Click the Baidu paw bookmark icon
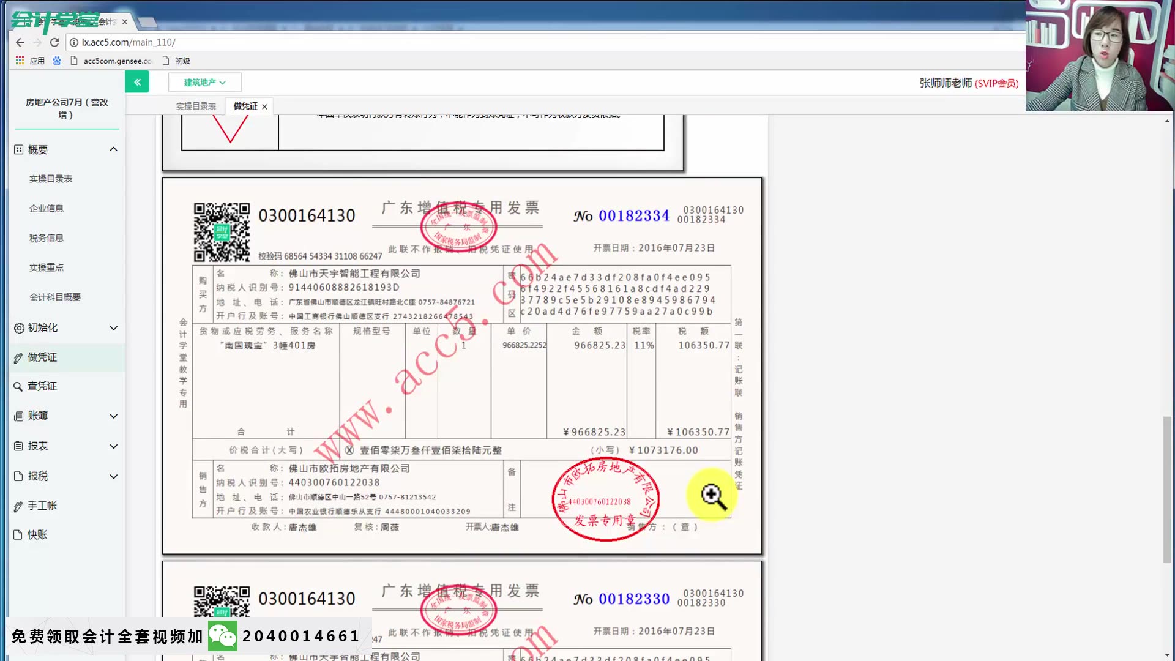 pos(57,61)
